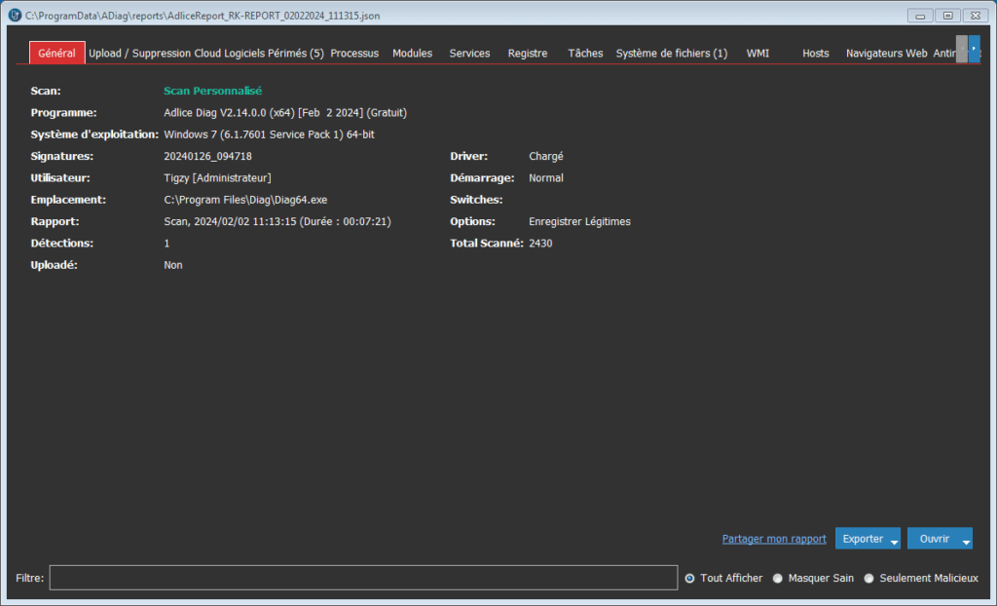Screen dimensions: 997x606
Task: Go to the Système de fichiers (1) tab
Action: 671,54
